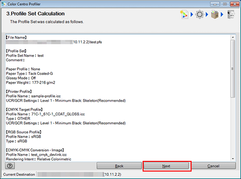The width and height of the screenshot is (241, 179).
Task: Click the 【CMYK-CMYK Conversion - Image】 heading
Action: pyautogui.click(x=35, y=150)
